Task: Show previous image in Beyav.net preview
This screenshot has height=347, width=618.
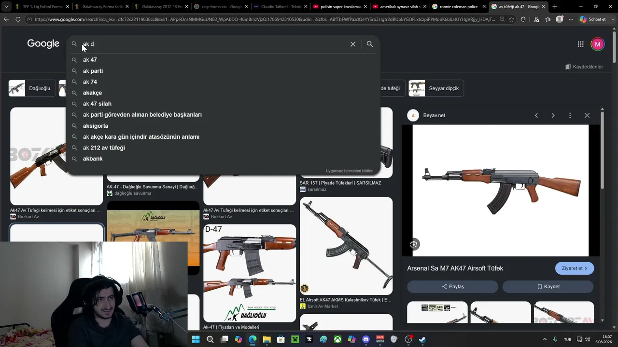Action: [x=536, y=116]
